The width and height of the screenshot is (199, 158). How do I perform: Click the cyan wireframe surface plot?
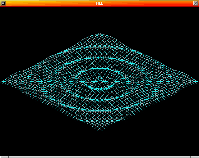coord(99,82)
